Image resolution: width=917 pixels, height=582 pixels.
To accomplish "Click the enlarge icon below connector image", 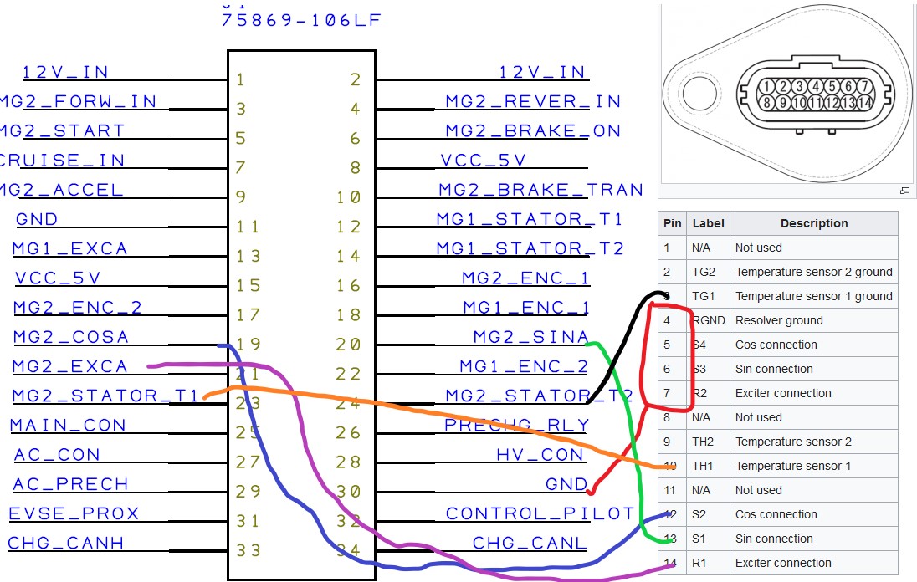I will [x=904, y=191].
